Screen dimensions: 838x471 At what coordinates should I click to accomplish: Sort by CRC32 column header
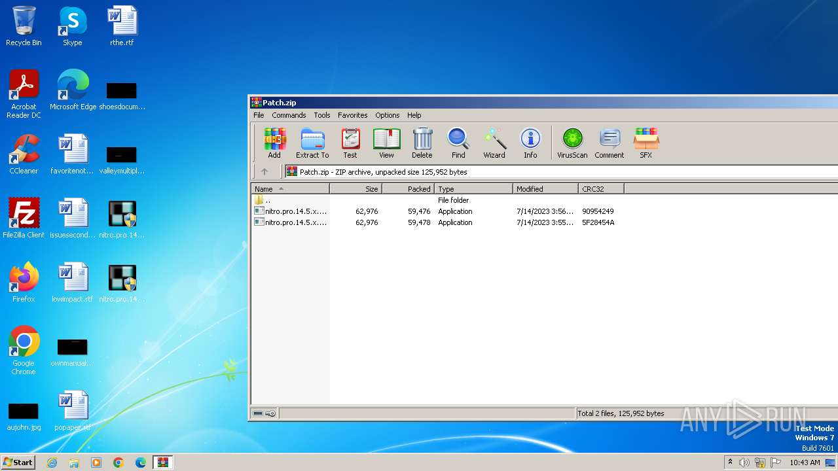pos(602,189)
